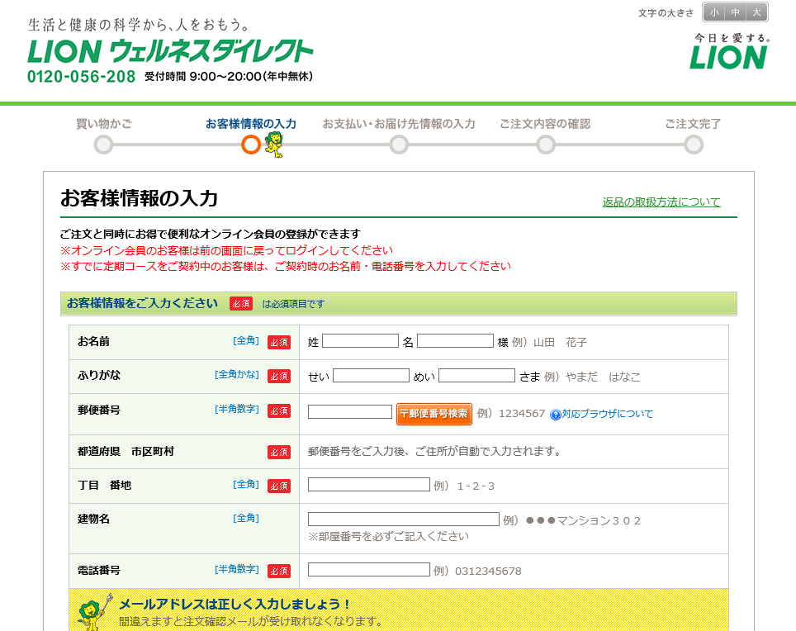Click the 丁目 番地 address field
This screenshot has width=796, height=631.
click(x=369, y=484)
